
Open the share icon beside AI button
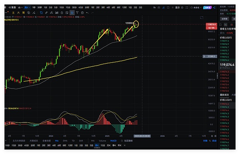pyautogui.click(x=214, y=8)
